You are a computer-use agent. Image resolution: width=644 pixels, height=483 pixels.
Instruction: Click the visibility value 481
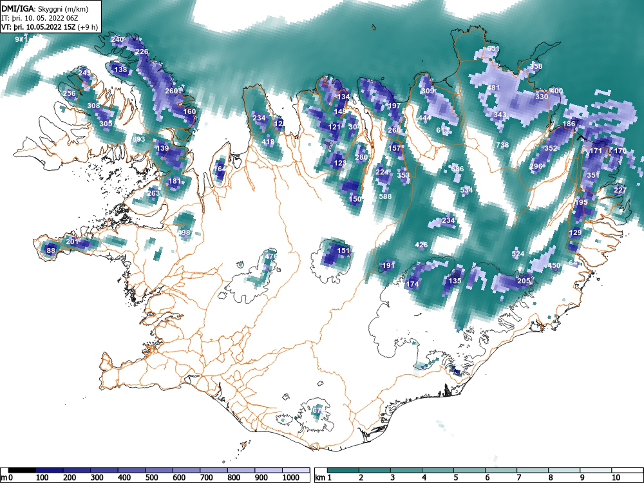click(493, 88)
